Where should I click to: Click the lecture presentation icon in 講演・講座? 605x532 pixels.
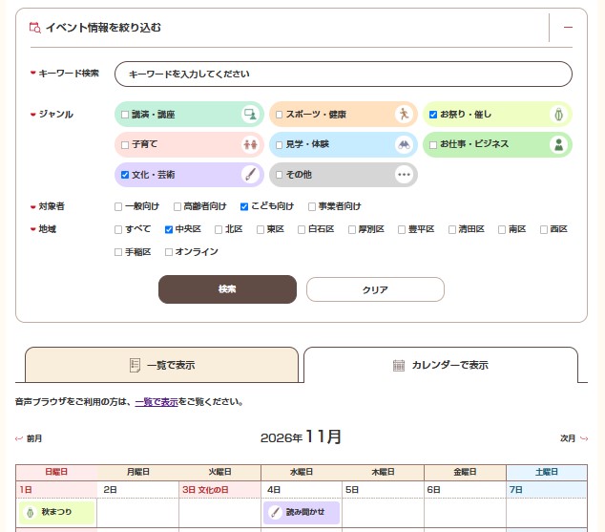coord(250,115)
